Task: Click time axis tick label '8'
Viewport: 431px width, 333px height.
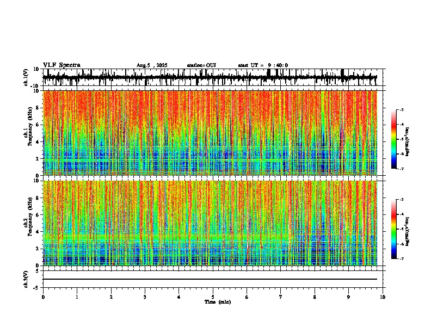Action: point(315,297)
